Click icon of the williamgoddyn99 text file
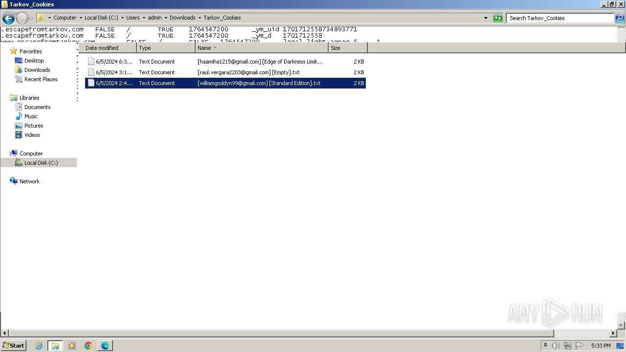 point(90,83)
